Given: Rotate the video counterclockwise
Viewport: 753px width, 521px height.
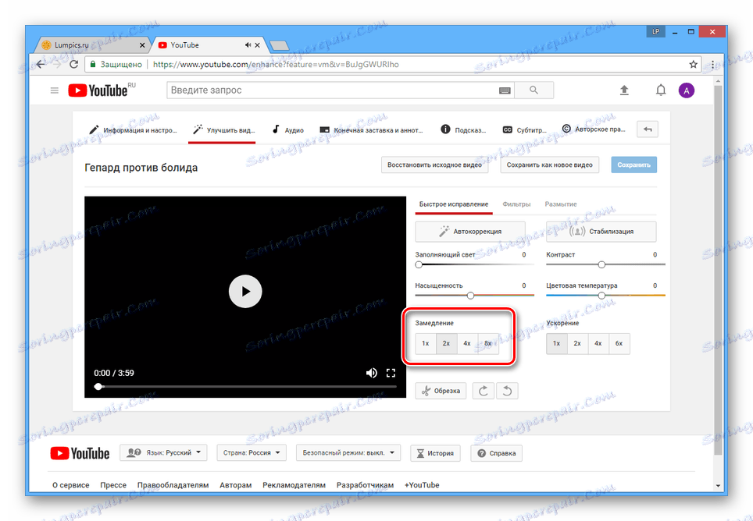Looking at the screenshot, I should [507, 390].
